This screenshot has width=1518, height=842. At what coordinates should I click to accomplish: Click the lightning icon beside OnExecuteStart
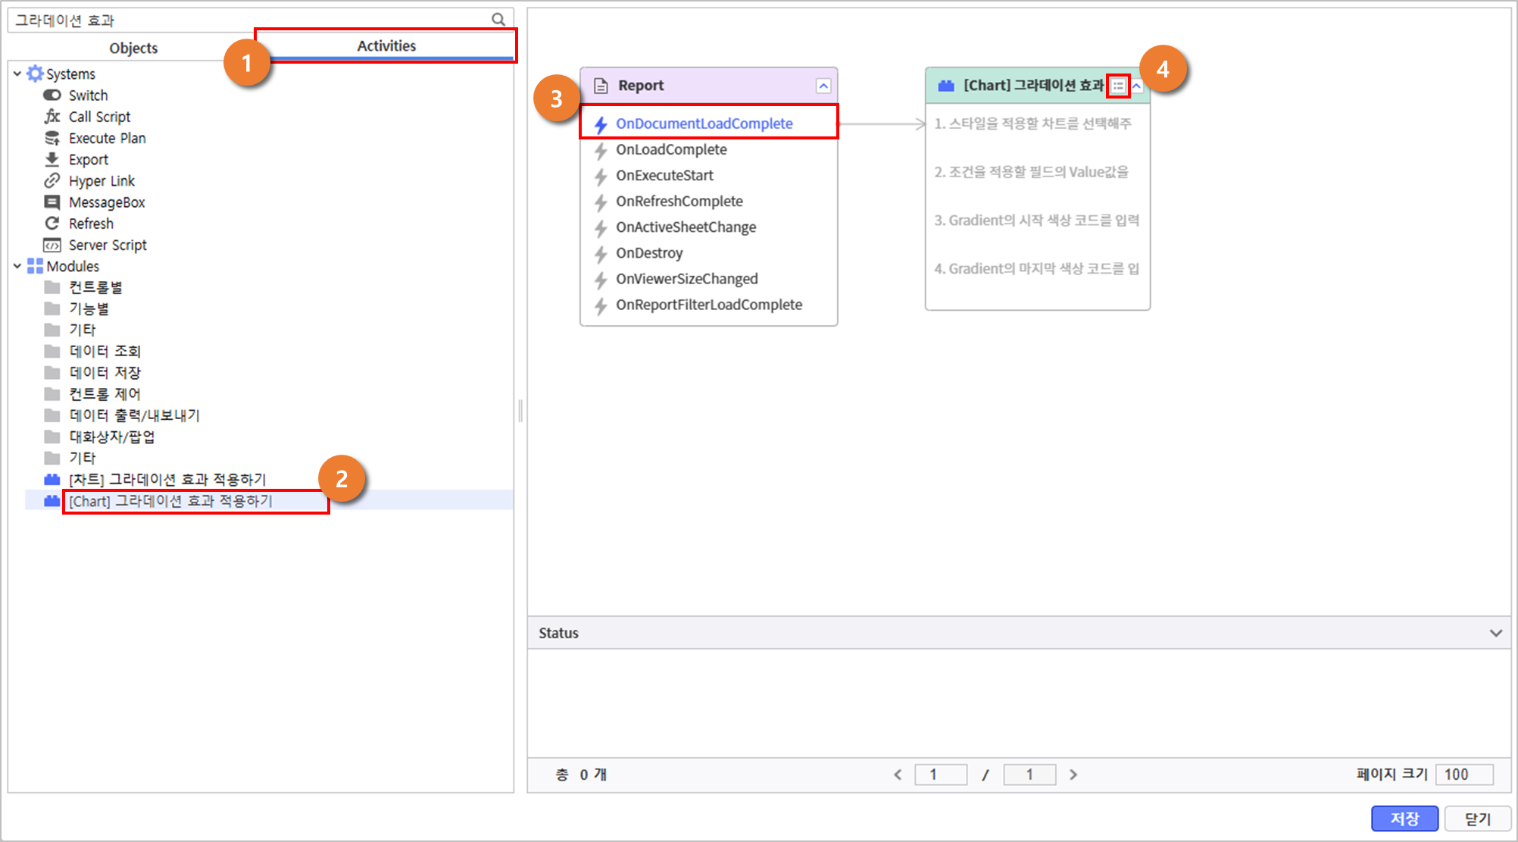[x=601, y=177]
